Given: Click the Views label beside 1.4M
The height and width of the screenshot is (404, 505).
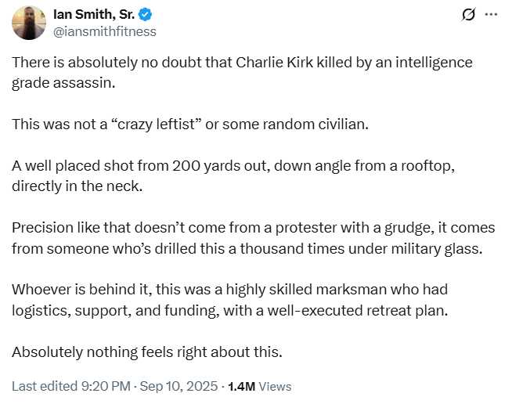Looking at the screenshot, I should tap(275, 386).
